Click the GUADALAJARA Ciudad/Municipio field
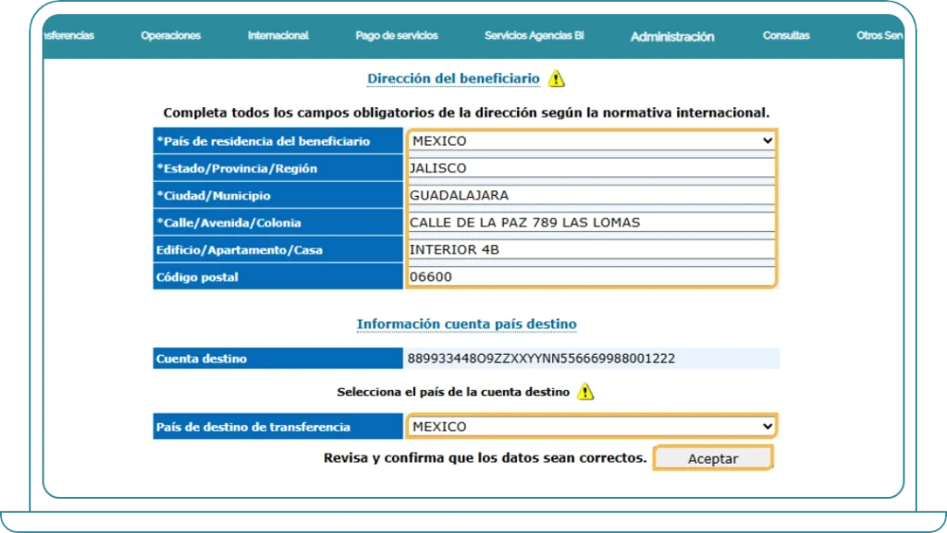This screenshot has height=533, width=947. coord(592,195)
